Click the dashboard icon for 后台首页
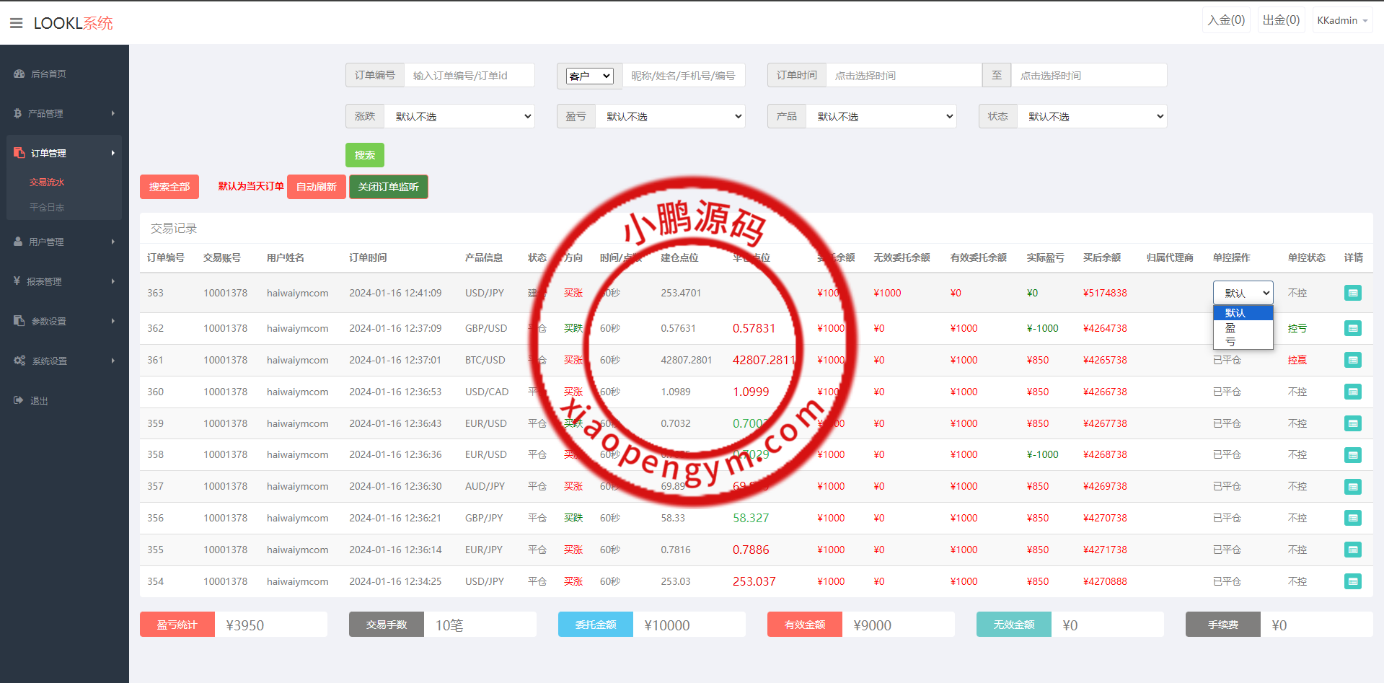The height and width of the screenshot is (683, 1384). point(19,74)
